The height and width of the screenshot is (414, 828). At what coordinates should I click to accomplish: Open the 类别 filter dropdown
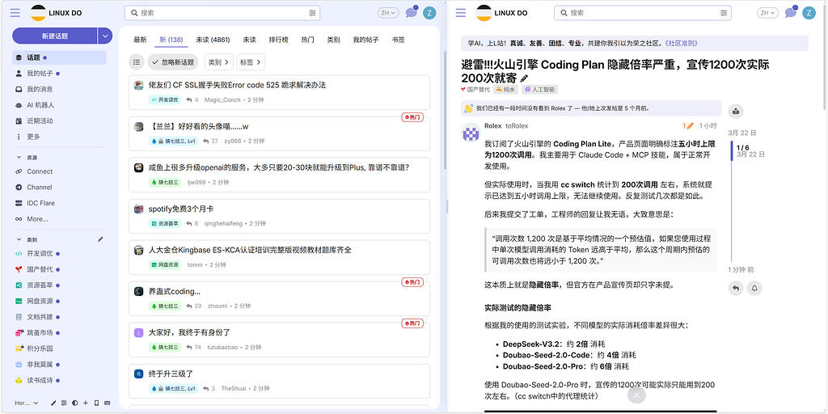coord(218,61)
